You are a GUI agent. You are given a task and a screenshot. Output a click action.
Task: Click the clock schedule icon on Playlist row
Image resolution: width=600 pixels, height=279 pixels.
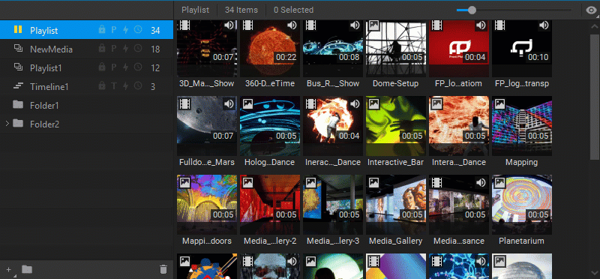click(138, 30)
